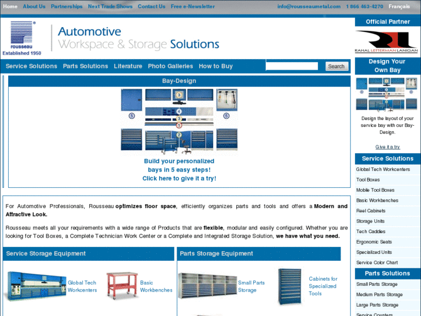Open Service Color Chart sidebar link
This screenshot has height=316, width=421.
376,263
